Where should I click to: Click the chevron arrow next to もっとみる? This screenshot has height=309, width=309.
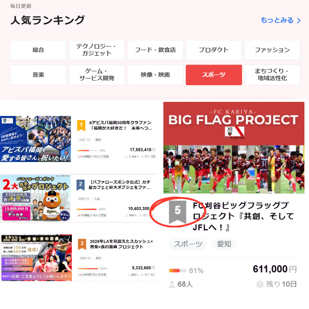pyautogui.click(x=299, y=21)
